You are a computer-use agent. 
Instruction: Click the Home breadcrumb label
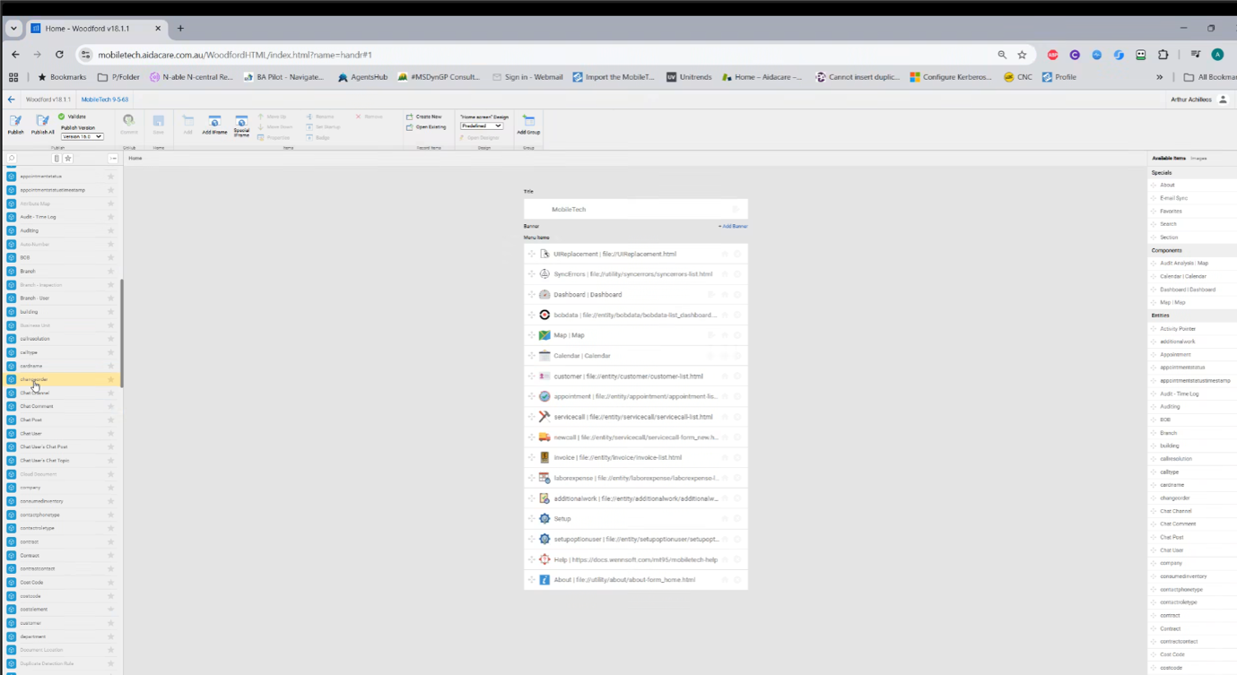[x=135, y=158]
